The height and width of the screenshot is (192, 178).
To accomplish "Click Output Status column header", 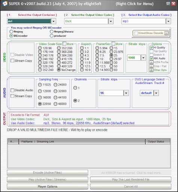I will coord(158,142).
